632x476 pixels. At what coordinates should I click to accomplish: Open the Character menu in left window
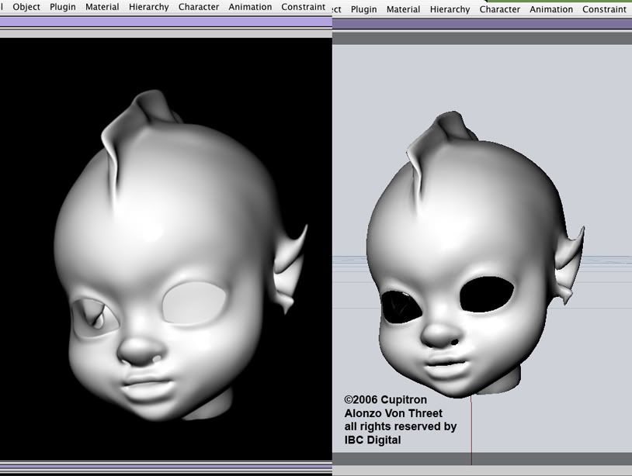[x=198, y=7]
